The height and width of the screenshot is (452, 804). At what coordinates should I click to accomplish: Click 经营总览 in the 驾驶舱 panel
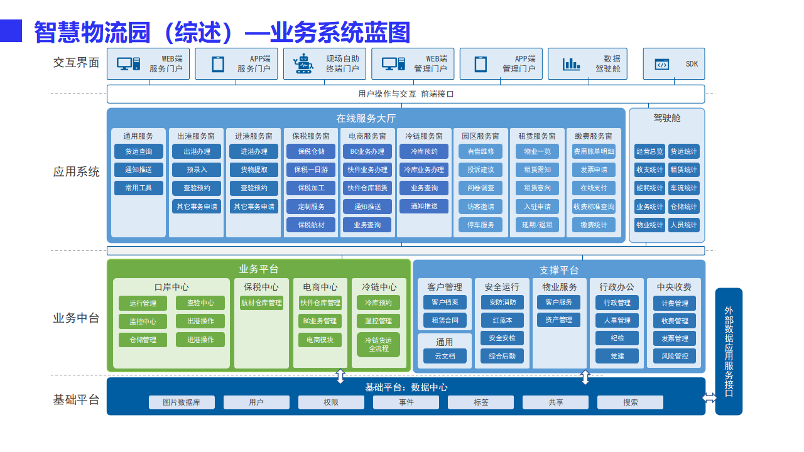pos(649,151)
